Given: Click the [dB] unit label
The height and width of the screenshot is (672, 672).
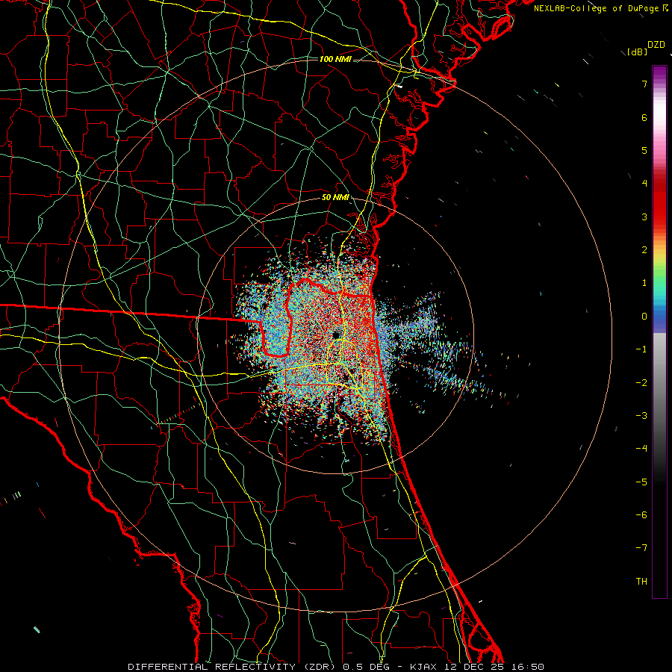Looking at the screenshot, I should (638, 52).
